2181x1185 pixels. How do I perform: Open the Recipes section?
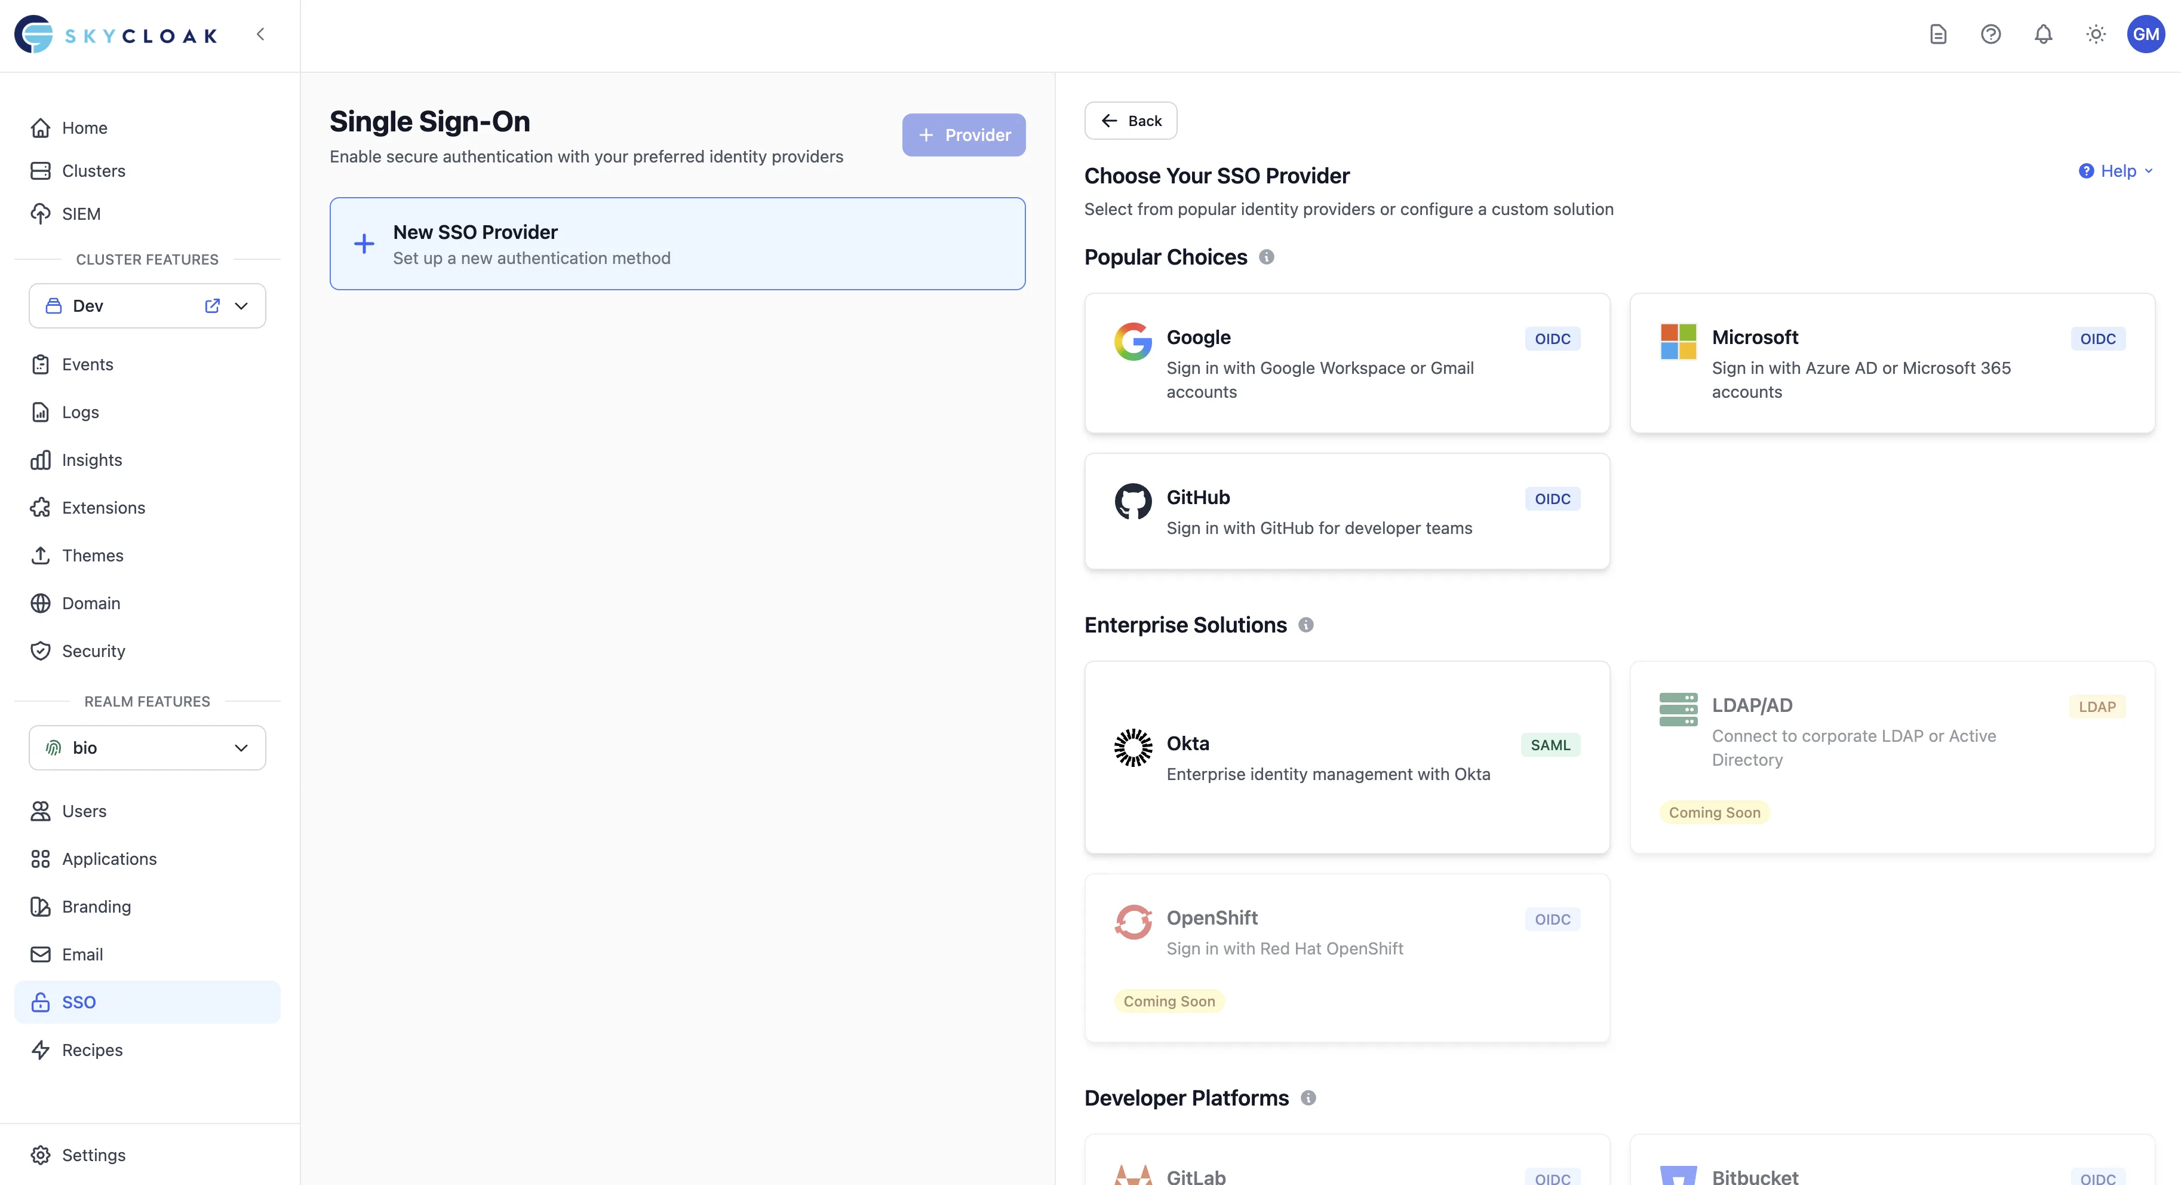click(91, 1049)
